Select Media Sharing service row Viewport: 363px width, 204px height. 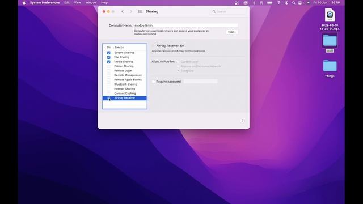(x=125, y=62)
